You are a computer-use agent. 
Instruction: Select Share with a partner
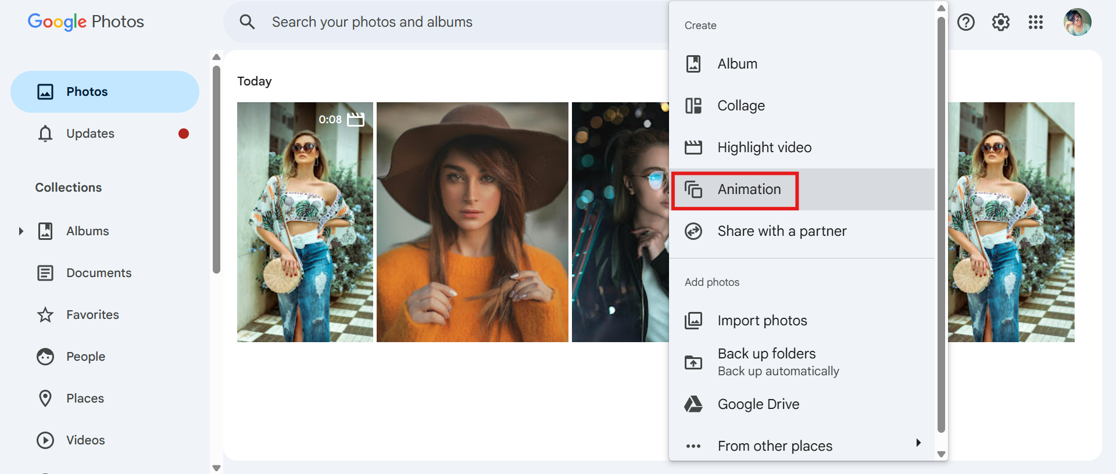pos(781,231)
